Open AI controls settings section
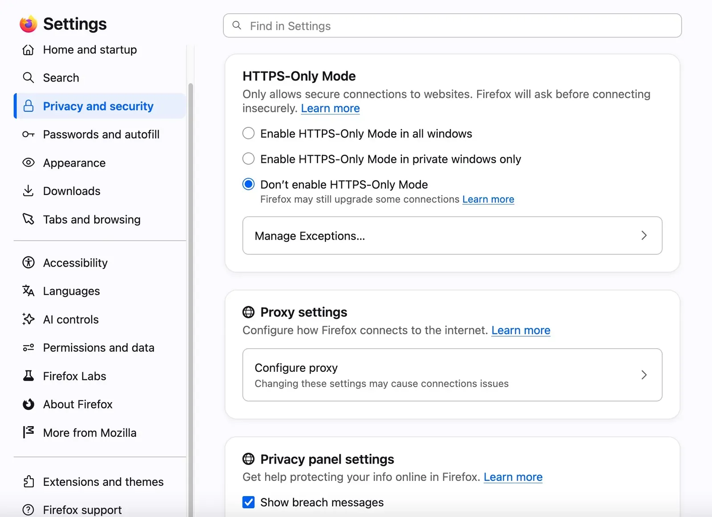712x517 pixels. pos(100,319)
